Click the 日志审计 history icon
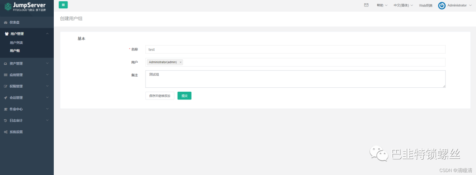This screenshot has height=175, width=476. point(5,121)
